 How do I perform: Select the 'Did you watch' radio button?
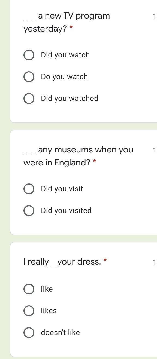tap(29, 55)
